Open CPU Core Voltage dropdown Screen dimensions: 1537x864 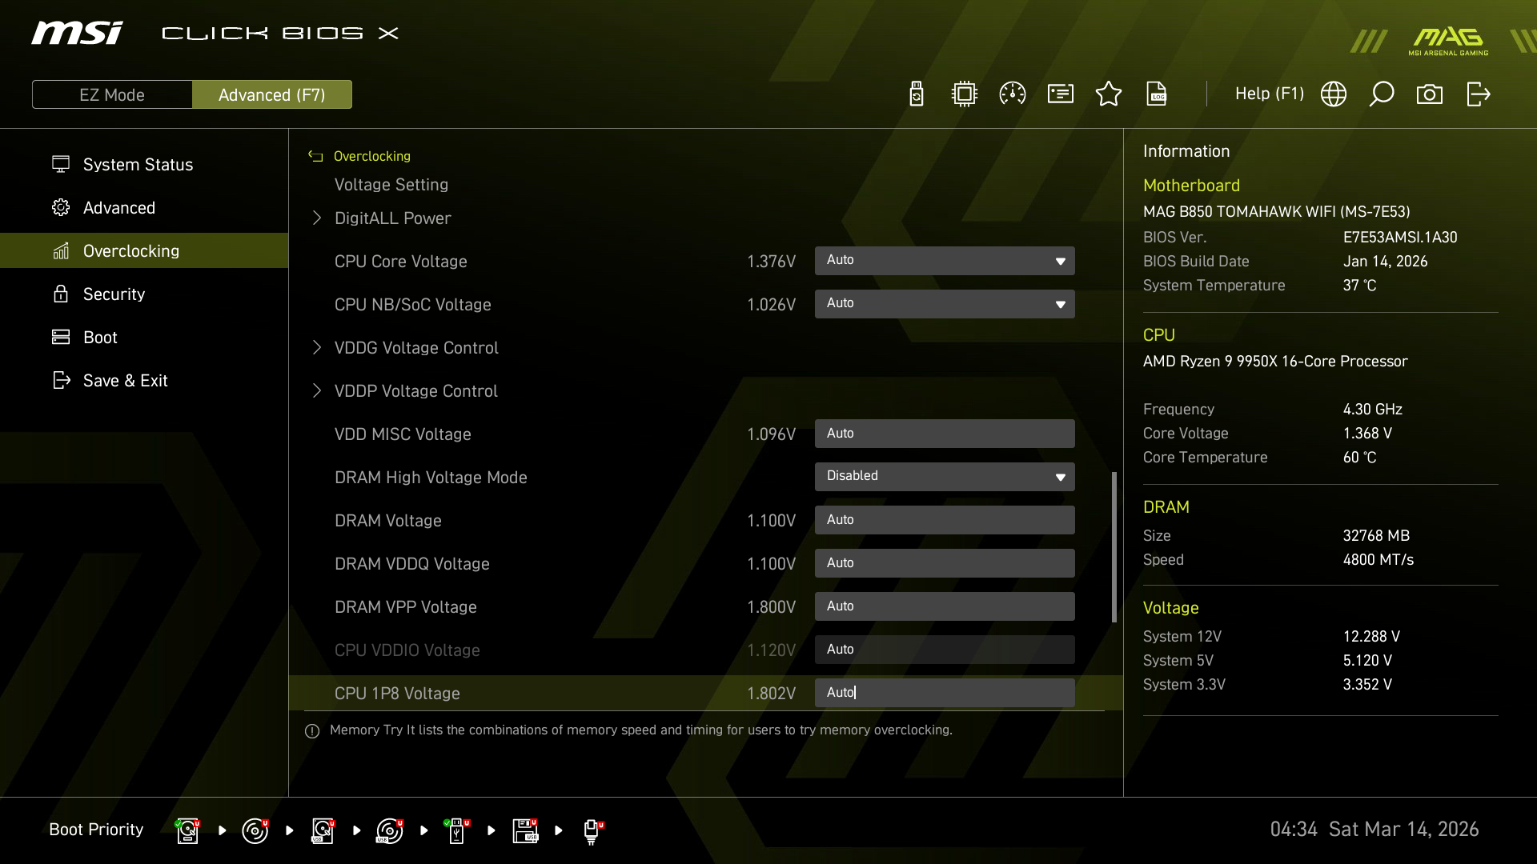945,261
